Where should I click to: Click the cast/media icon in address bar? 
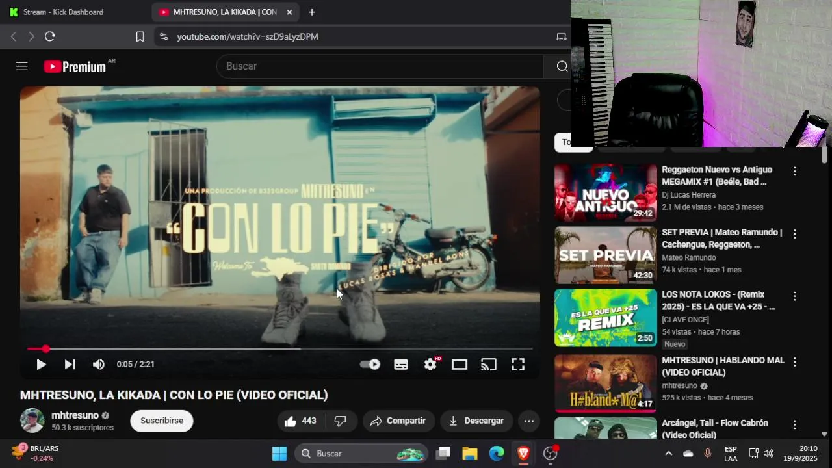pos(562,37)
